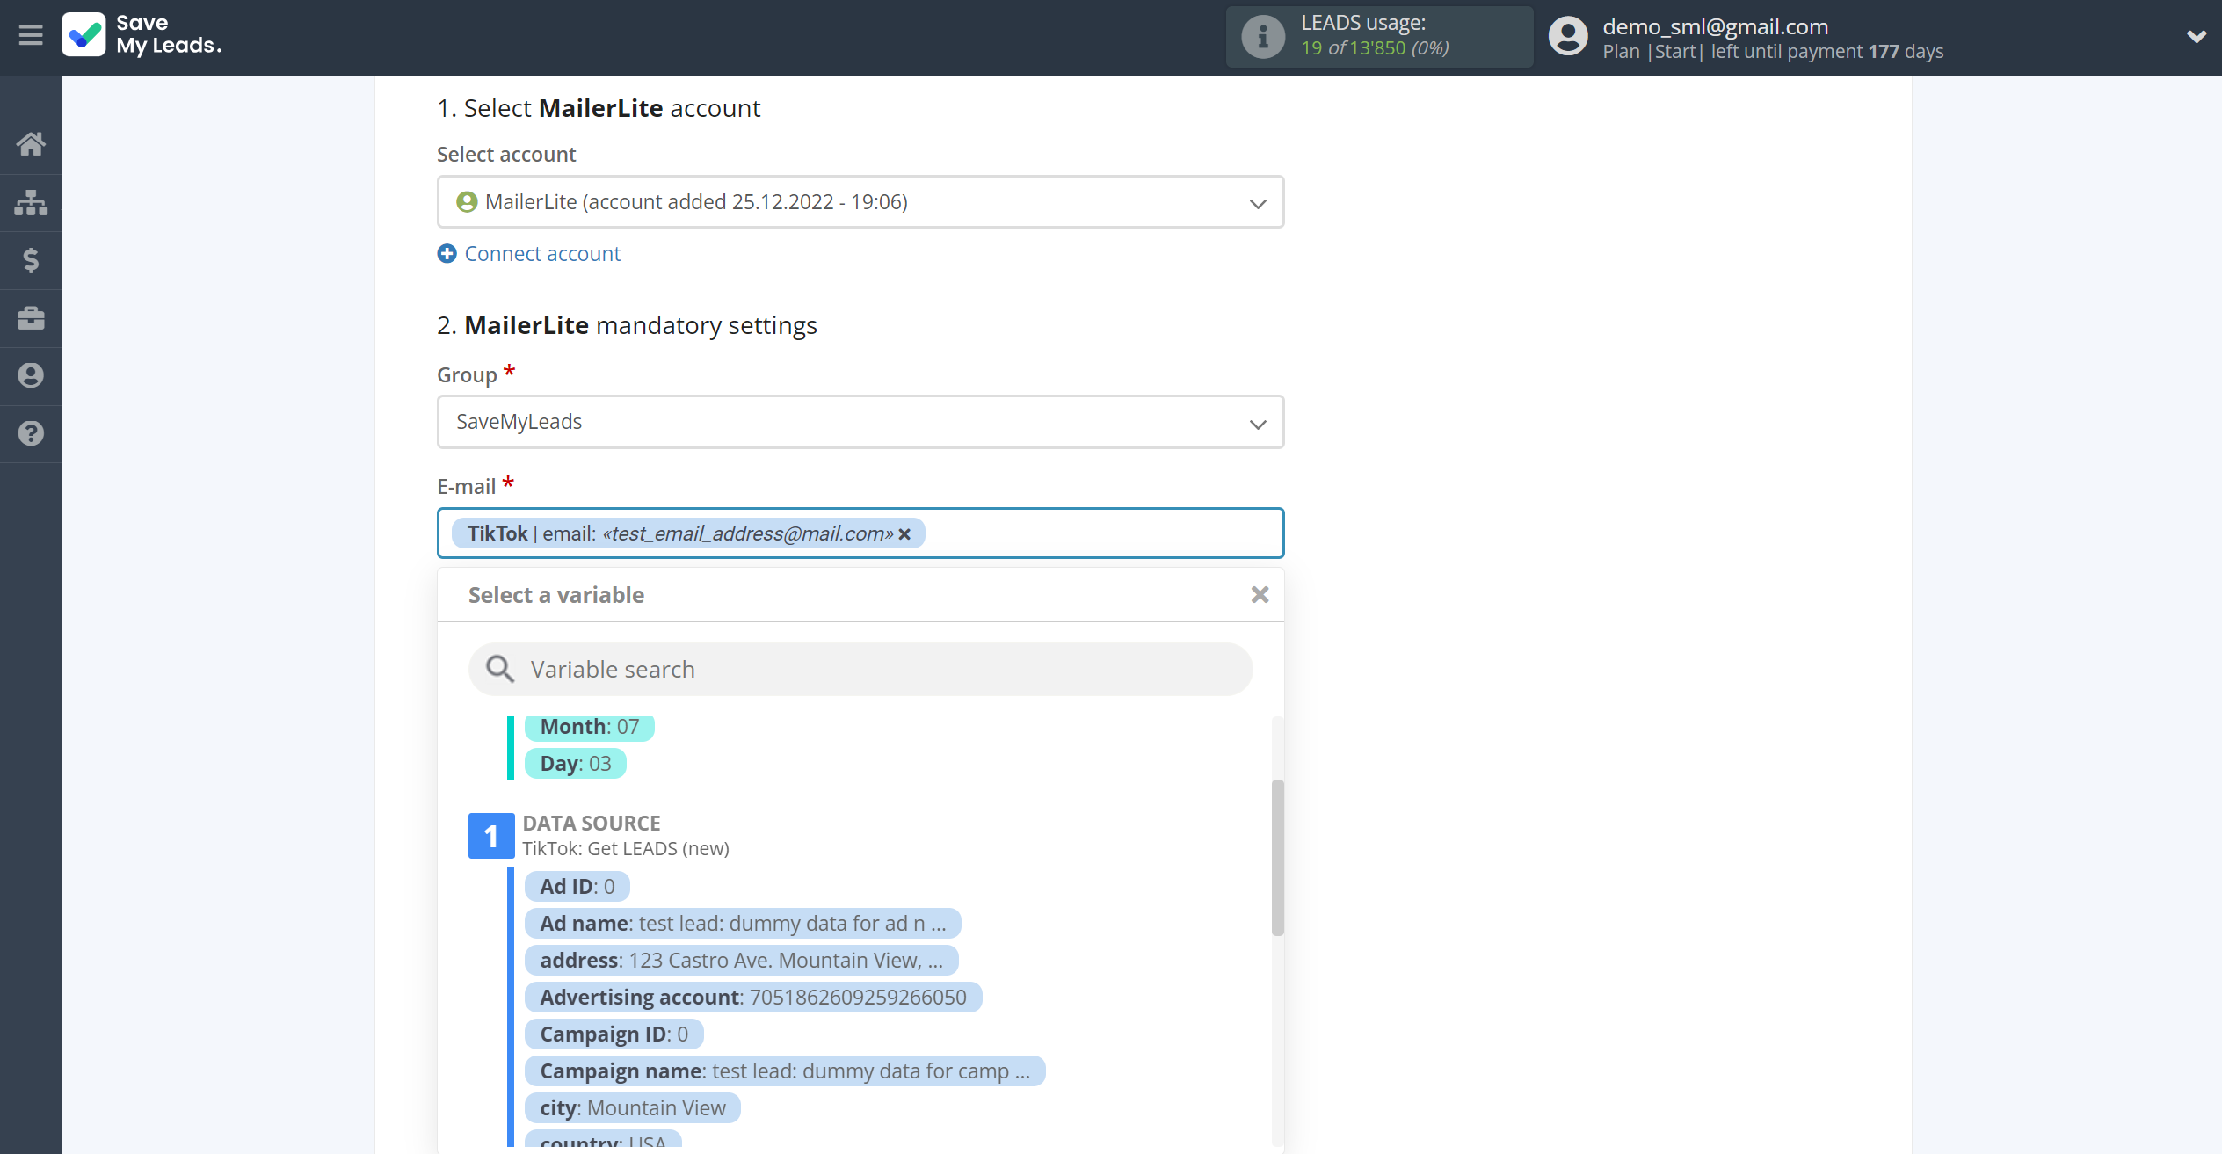Click inside the E-mail field

point(860,533)
